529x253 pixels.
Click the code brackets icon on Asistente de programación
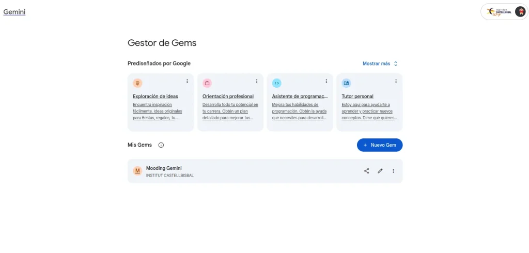277,83
